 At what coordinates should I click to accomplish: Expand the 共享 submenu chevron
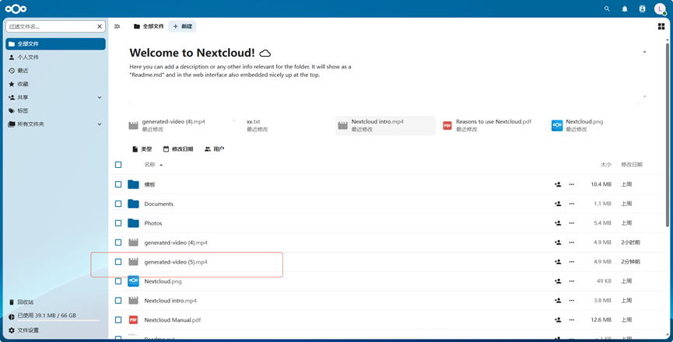100,97
